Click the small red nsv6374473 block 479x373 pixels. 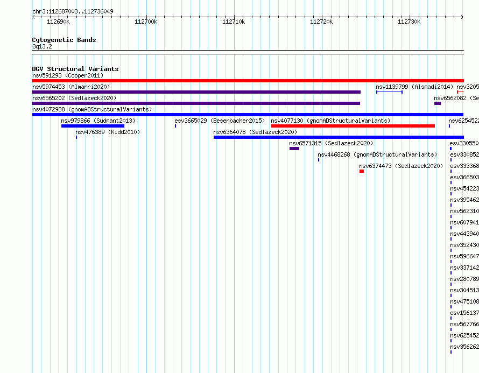coord(362,171)
